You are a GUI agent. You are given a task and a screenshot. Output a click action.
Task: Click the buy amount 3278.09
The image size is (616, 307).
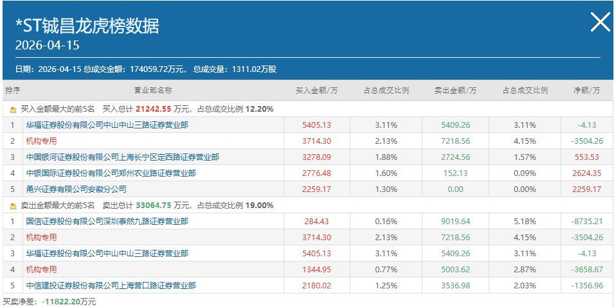(x=316, y=157)
